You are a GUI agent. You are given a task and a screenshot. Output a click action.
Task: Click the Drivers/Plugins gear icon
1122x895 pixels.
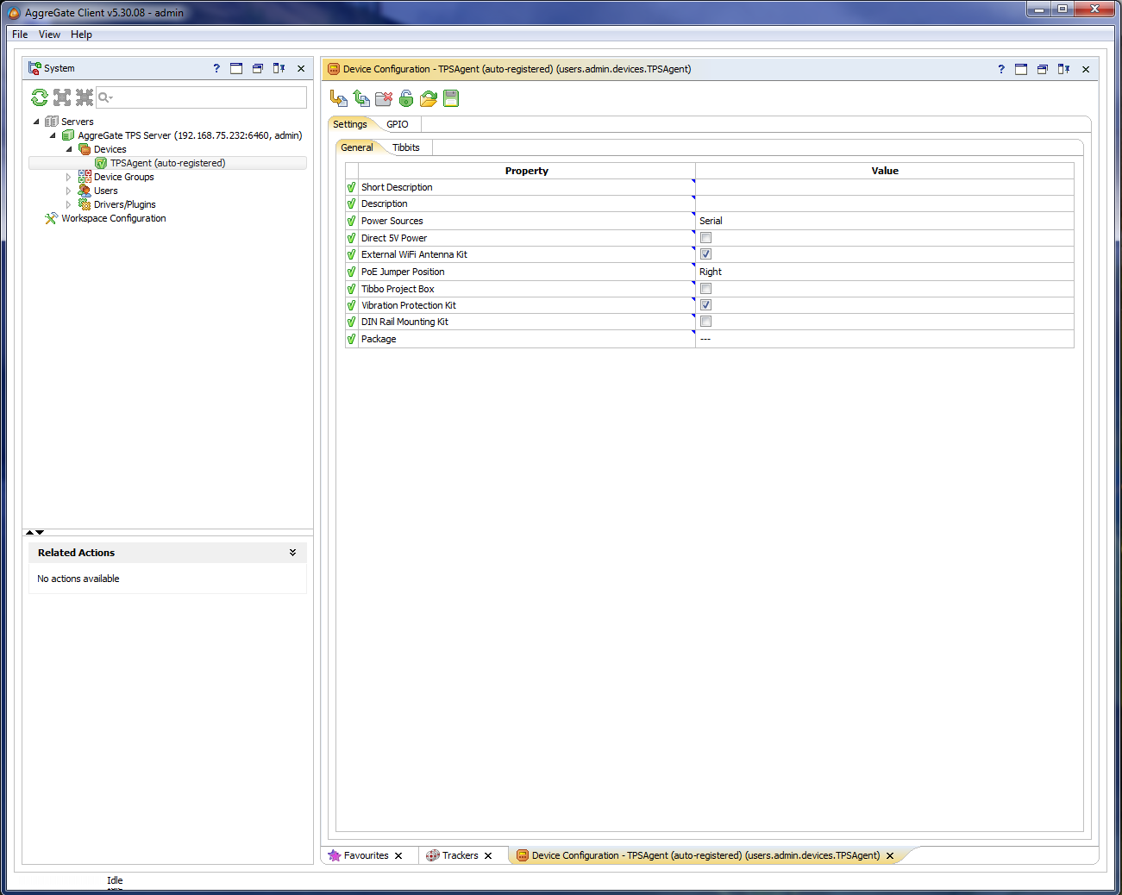[85, 204]
